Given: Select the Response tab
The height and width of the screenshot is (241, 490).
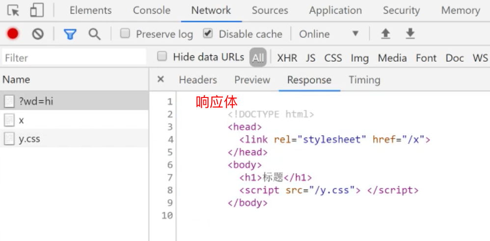Looking at the screenshot, I should [309, 80].
